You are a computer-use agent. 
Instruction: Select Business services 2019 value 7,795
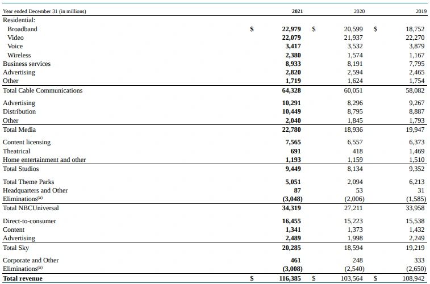417,64
